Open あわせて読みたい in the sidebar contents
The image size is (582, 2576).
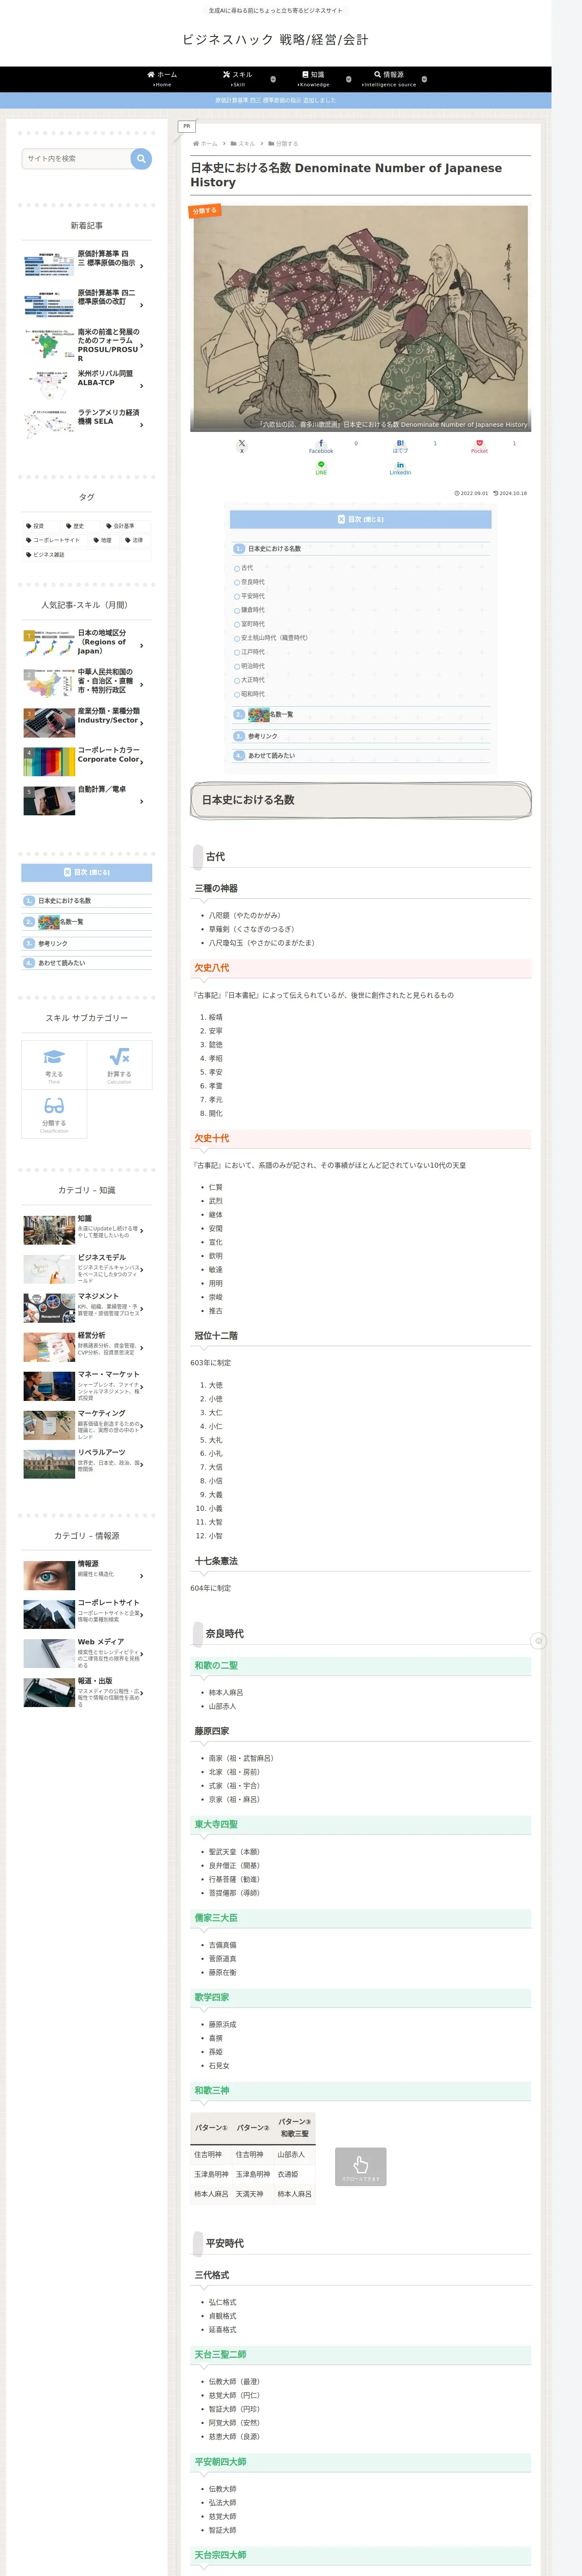point(61,963)
